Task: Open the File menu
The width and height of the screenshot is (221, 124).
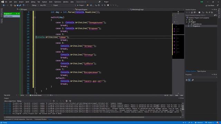Action: pyautogui.click(x=6, y=2)
